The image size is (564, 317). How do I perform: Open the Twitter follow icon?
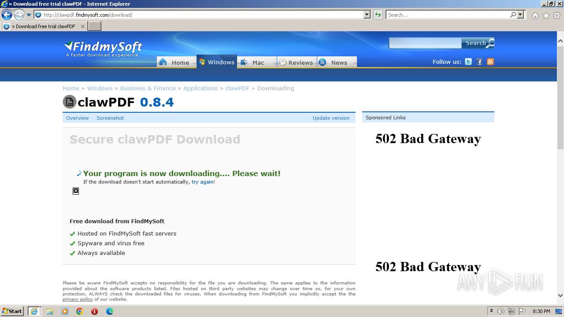(468, 62)
